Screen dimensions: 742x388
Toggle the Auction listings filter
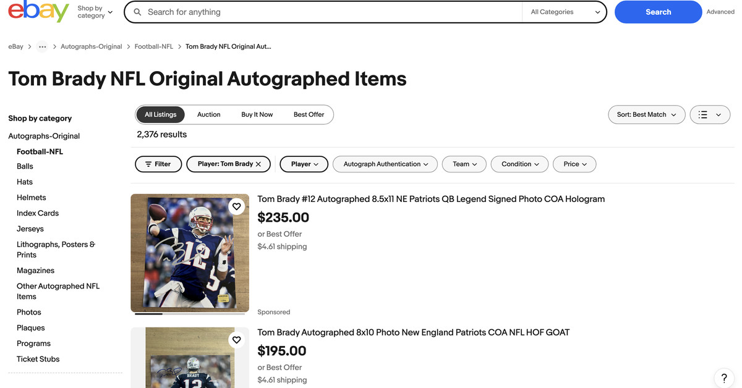click(x=208, y=114)
